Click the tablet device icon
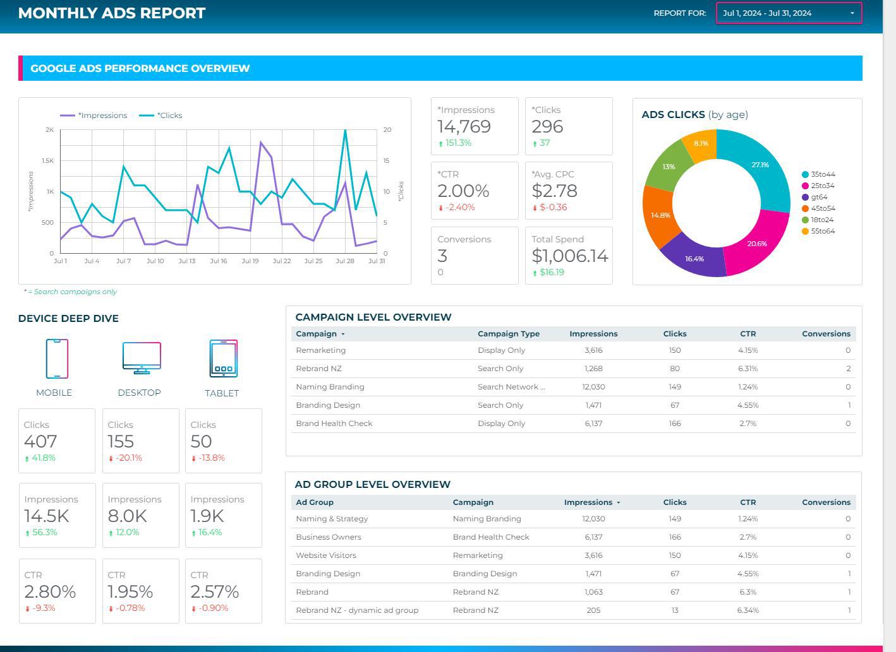The image size is (896, 652). pyautogui.click(x=223, y=359)
